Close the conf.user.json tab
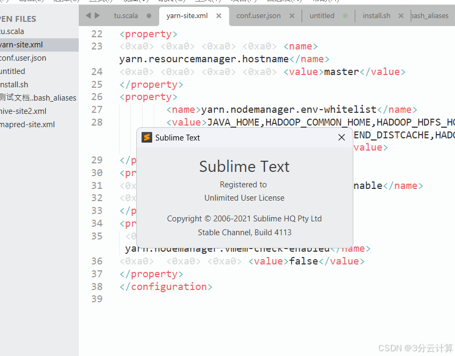The height and width of the screenshot is (356, 455). 292,15
